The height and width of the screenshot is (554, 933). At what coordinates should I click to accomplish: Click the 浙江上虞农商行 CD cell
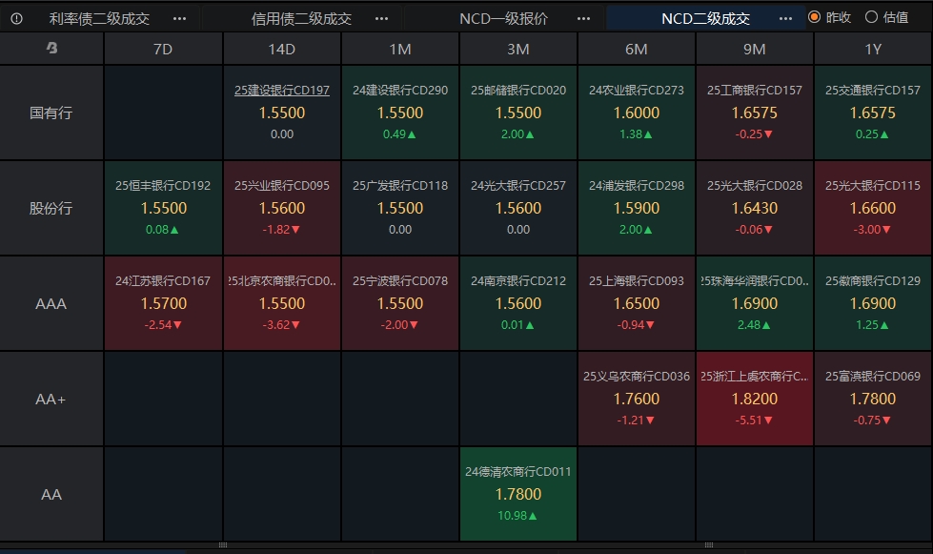coord(755,399)
